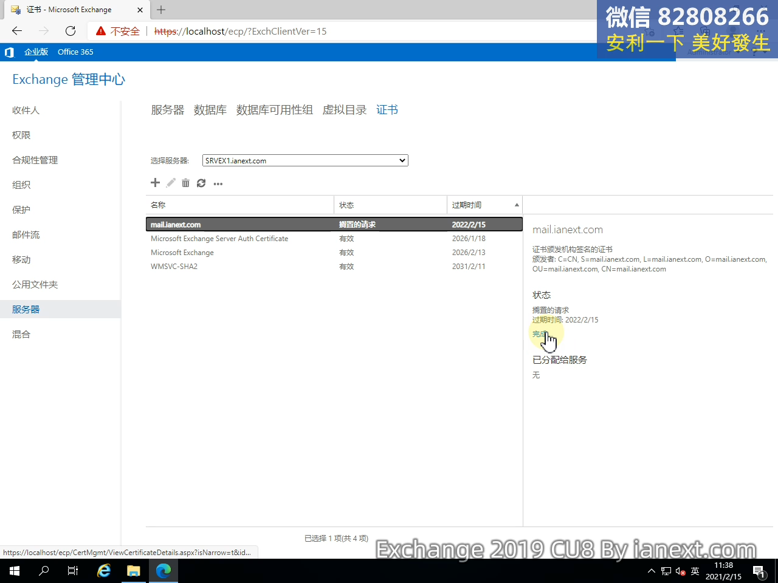Open 混合 in the left navigation
Screen dimensions: 778x583
point(21,335)
